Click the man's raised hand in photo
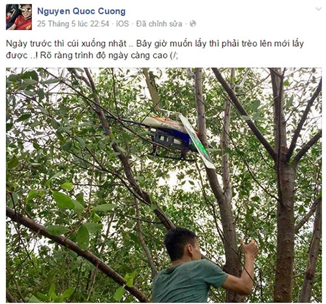 tap(250, 247)
